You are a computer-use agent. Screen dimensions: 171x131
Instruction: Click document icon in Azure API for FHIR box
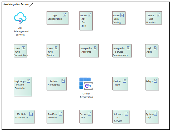coord(89,15)
